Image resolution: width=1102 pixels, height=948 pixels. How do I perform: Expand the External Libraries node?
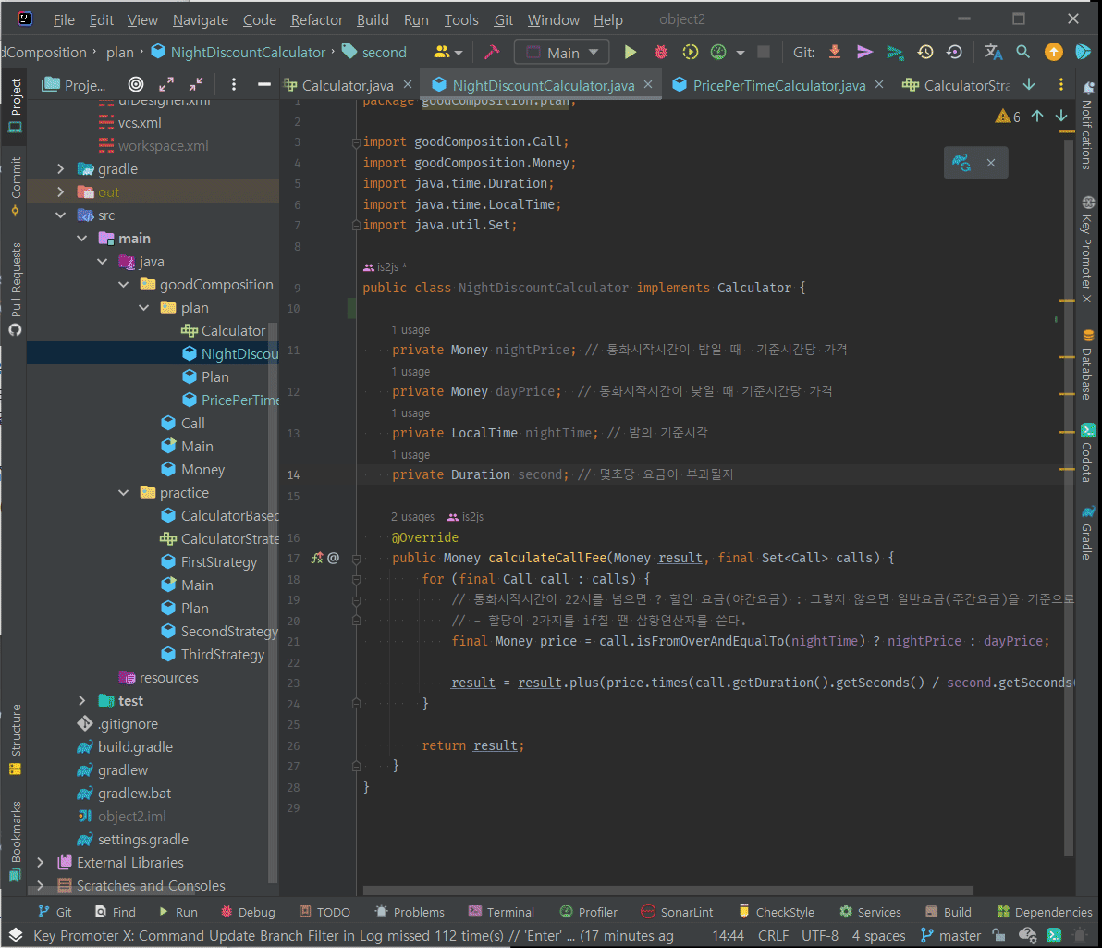click(40, 863)
